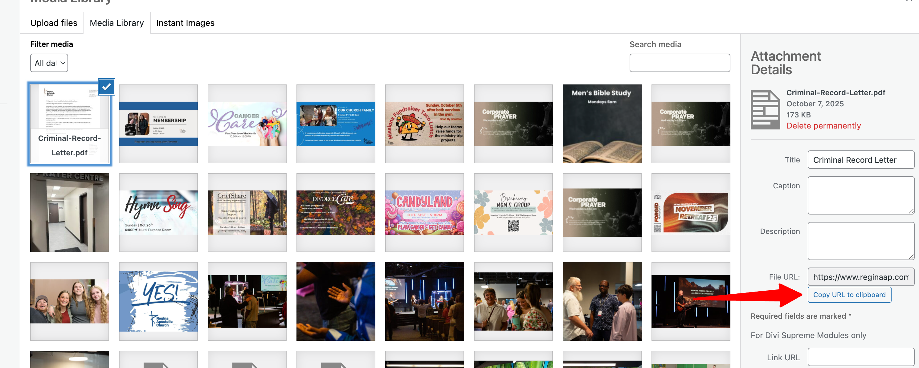
Task: Click the PDF document icon in Attachment Details
Action: [x=765, y=109]
